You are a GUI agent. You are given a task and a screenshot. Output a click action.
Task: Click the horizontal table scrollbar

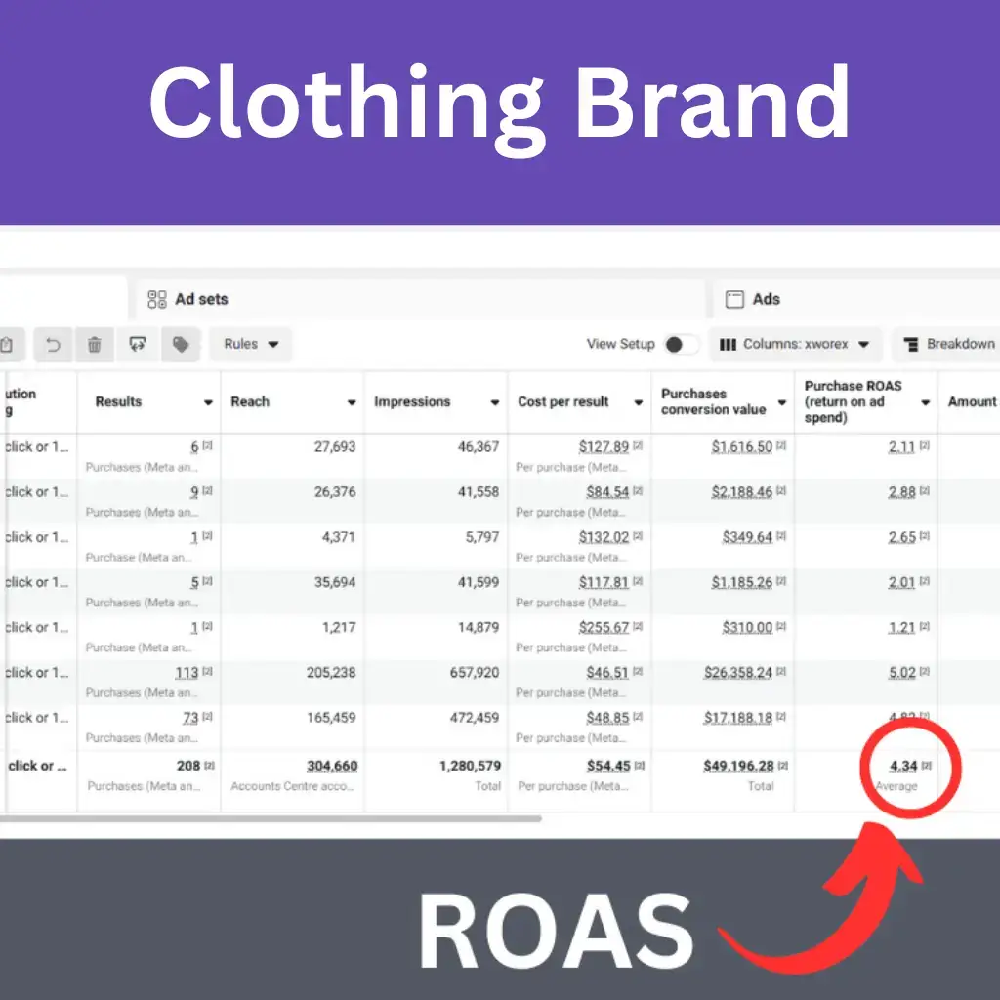[x=271, y=819]
